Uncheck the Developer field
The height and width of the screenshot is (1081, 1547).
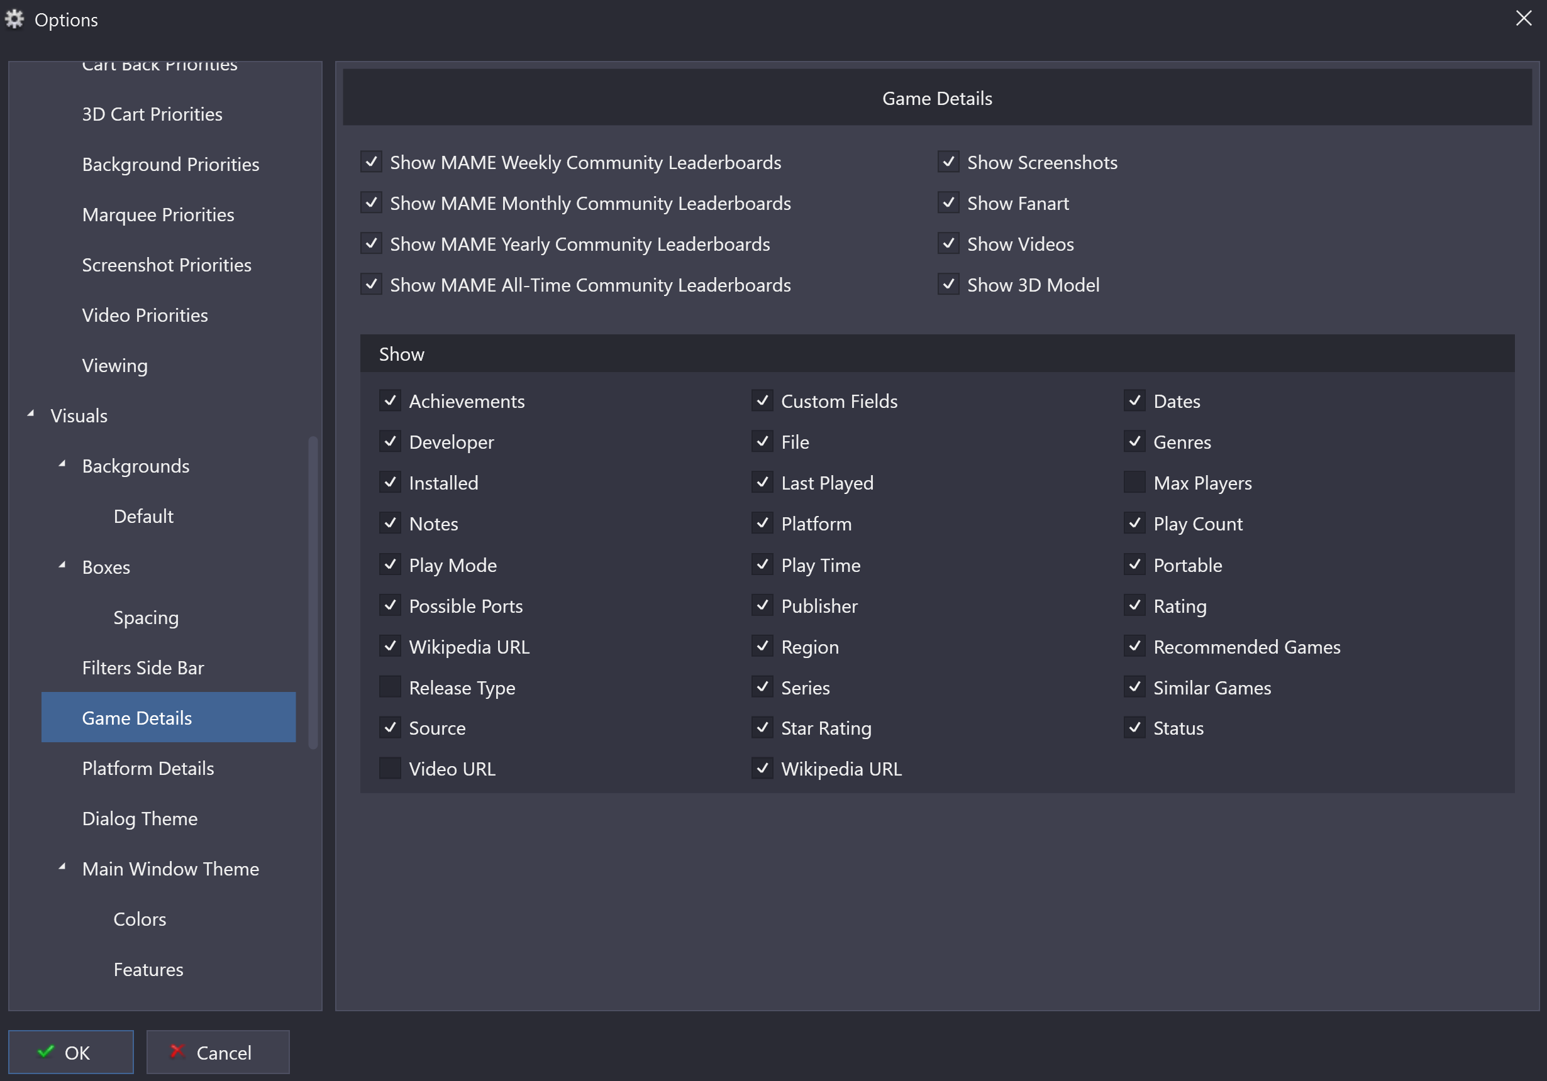pyautogui.click(x=390, y=442)
